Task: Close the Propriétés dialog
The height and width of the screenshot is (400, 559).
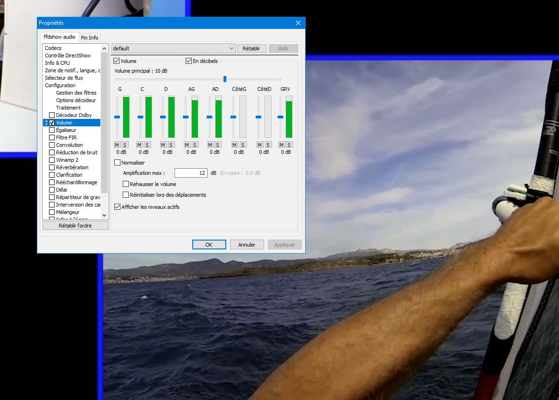Action: [x=298, y=23]
